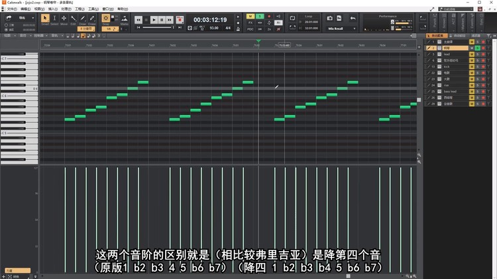The image size is (497, 279).
Task: Open the Mix Recall dropdown
Action: 341,28
